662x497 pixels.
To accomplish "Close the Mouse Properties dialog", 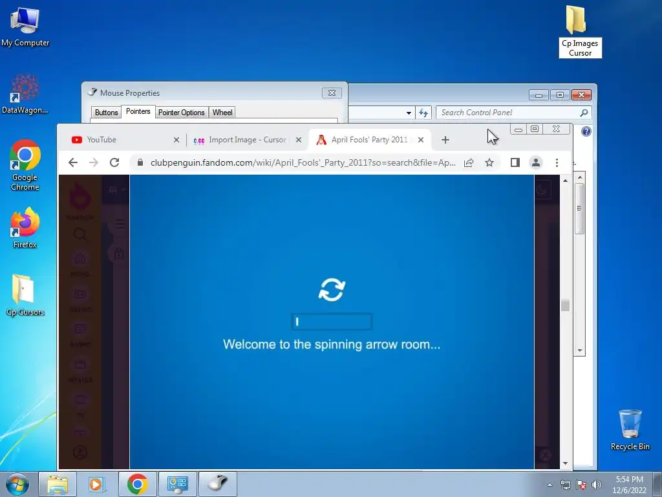I will point(332,93).
